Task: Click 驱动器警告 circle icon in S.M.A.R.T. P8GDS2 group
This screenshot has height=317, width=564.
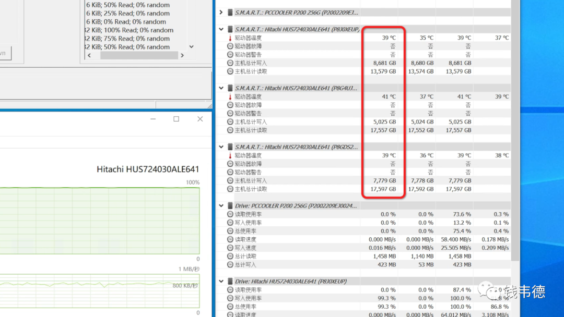Action: point(230,173)
